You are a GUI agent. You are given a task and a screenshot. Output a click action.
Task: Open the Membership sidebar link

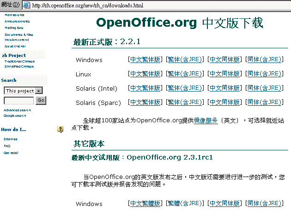click(x=14, y=15)
